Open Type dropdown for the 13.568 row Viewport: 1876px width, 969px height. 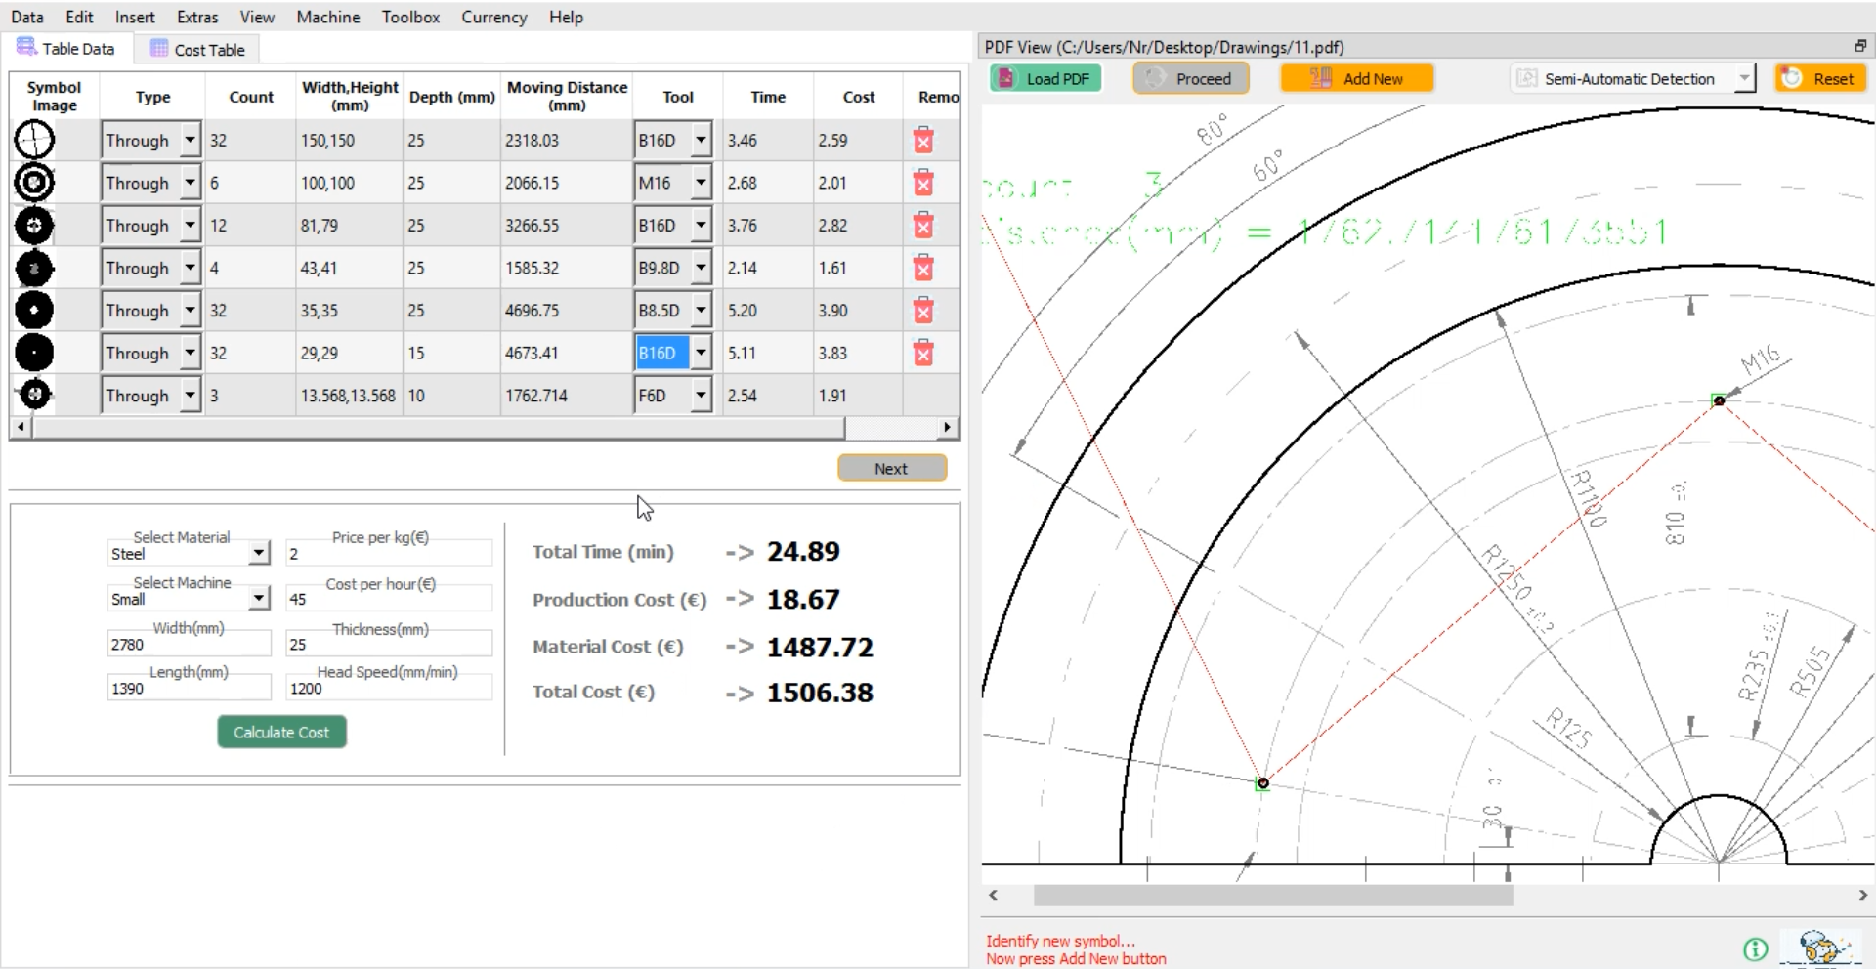(x=191, y=396)
